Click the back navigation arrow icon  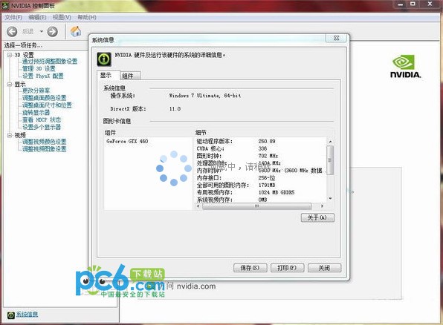pyautogui.click(x=12, y=32)
